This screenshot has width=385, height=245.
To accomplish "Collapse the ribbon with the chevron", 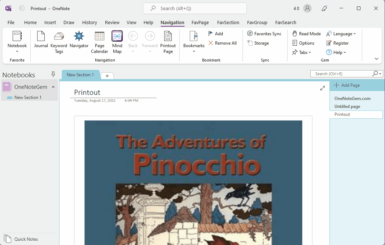I will coord(376,59).
